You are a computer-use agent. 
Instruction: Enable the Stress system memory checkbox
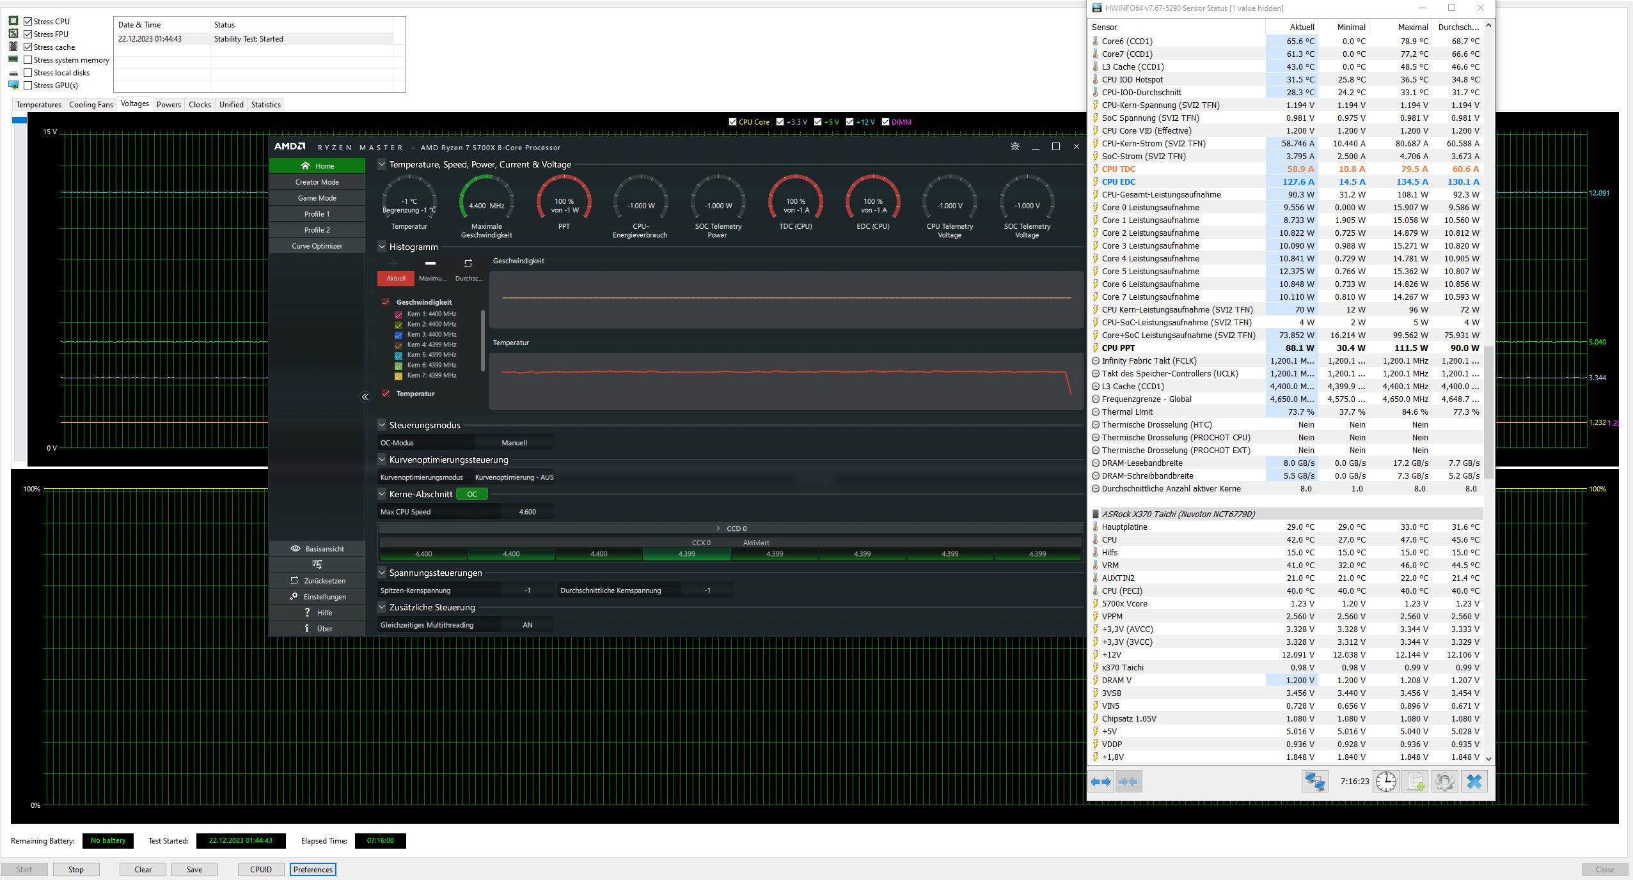click(28, 59)
